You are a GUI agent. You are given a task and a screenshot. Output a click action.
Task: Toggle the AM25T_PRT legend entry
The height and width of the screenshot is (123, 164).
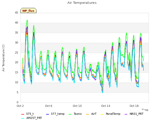pos(32,118)
